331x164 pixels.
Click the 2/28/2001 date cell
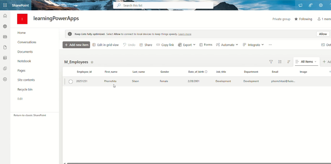[x=194, y=81]
